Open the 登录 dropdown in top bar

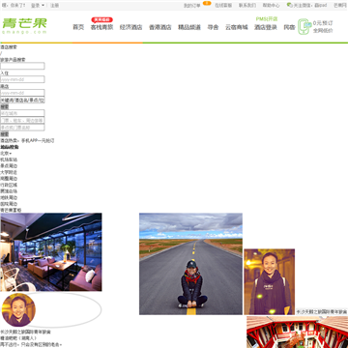click(38, 6)
